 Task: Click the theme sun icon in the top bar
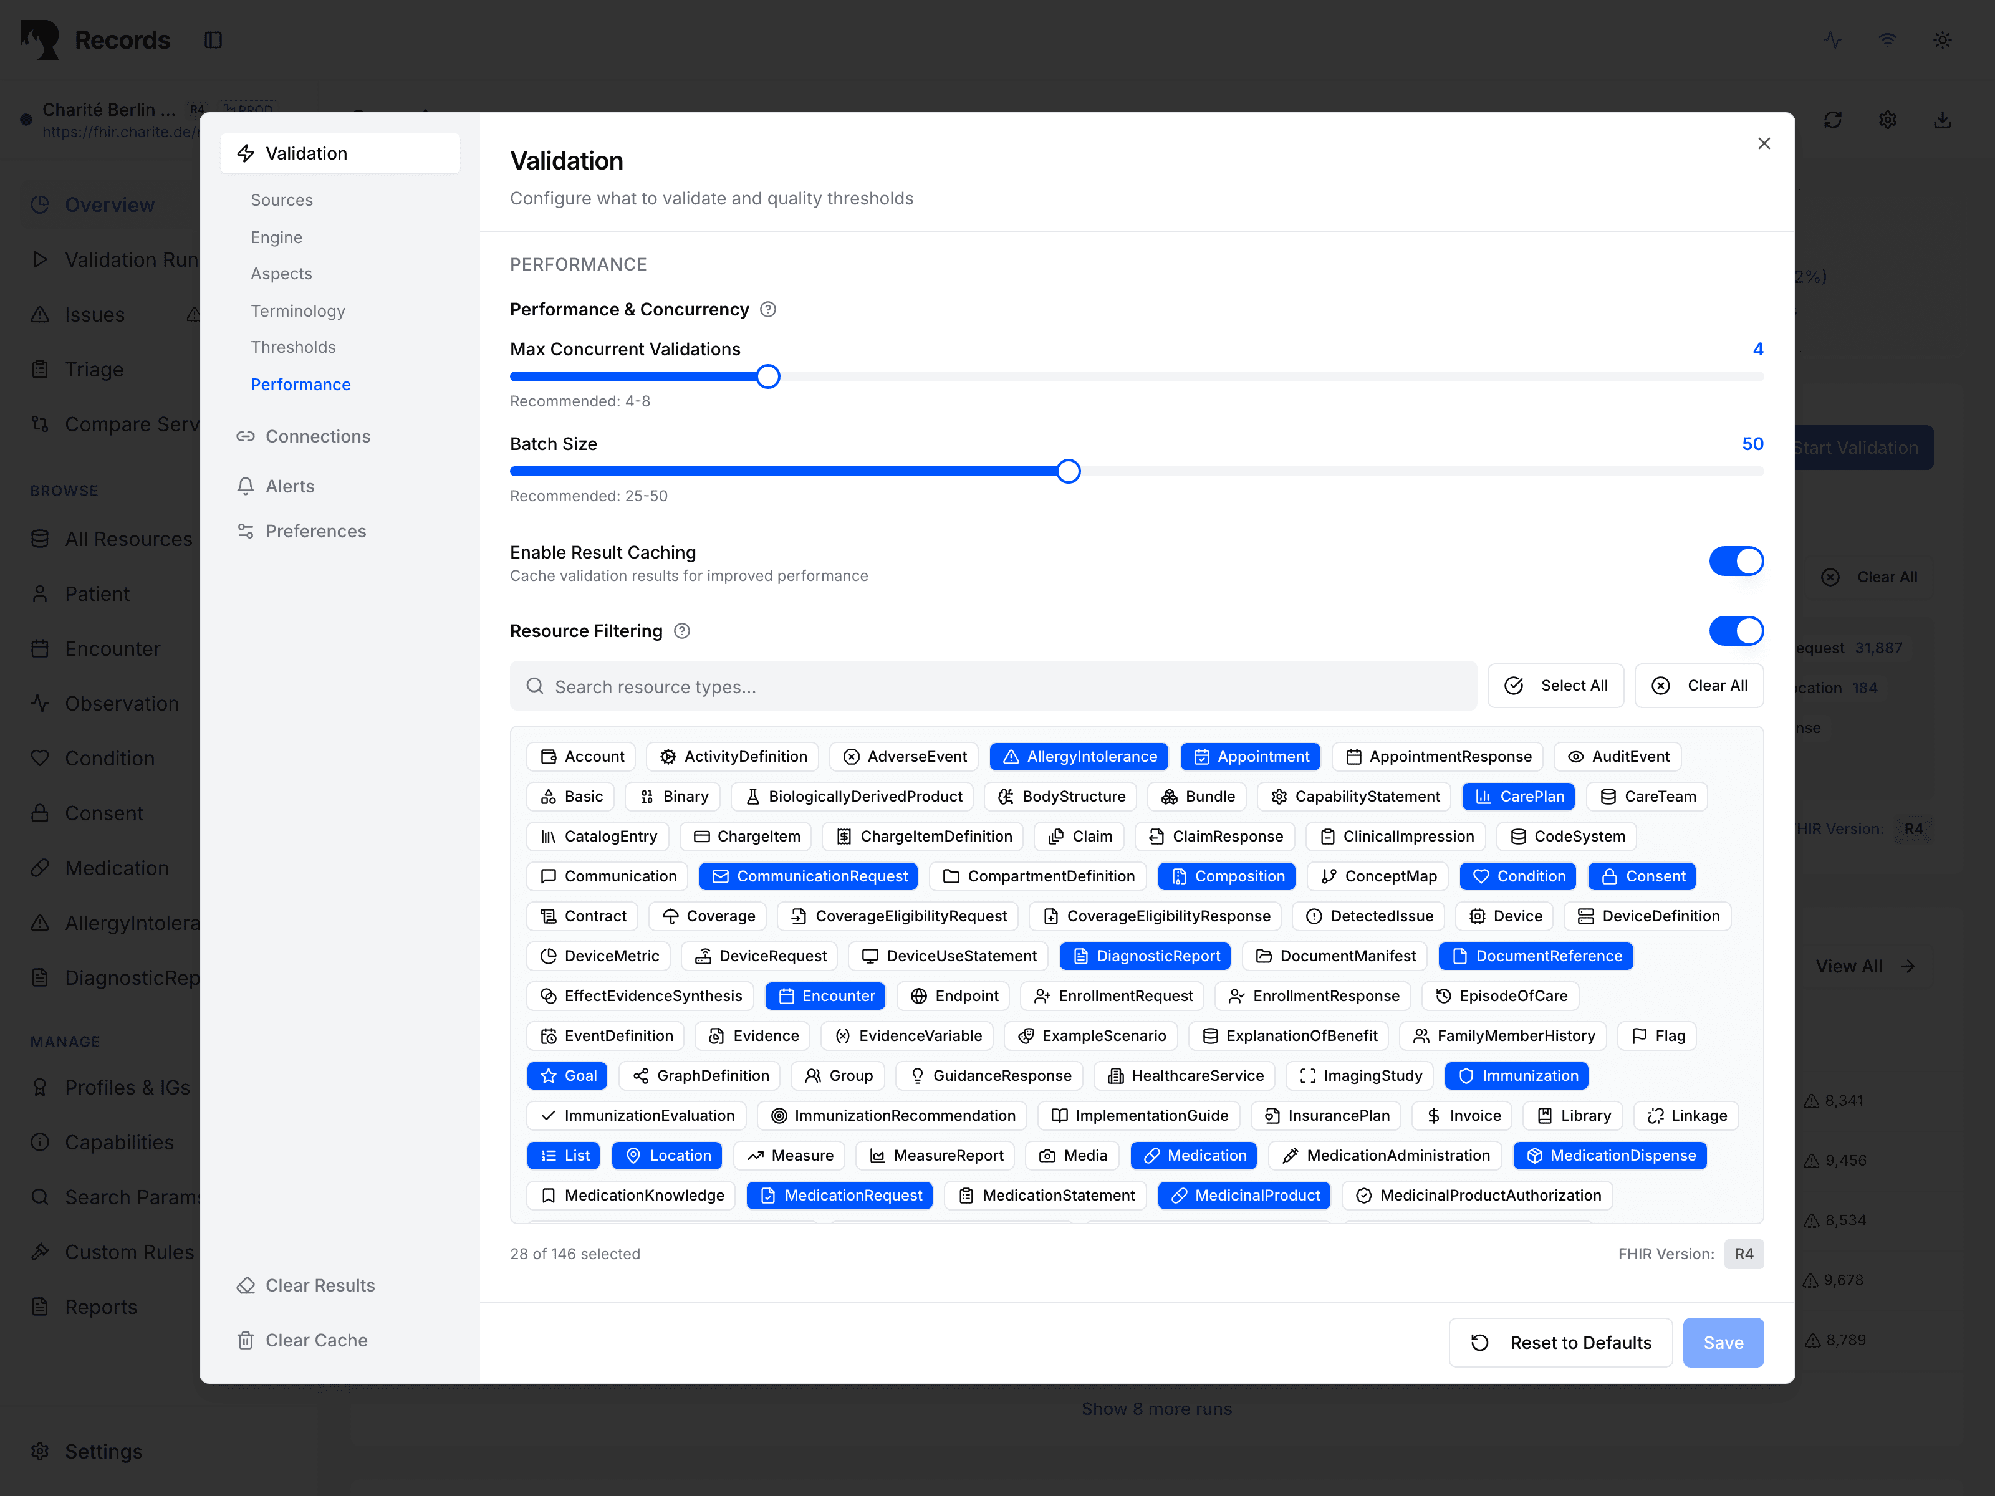tap(1943, 40)
